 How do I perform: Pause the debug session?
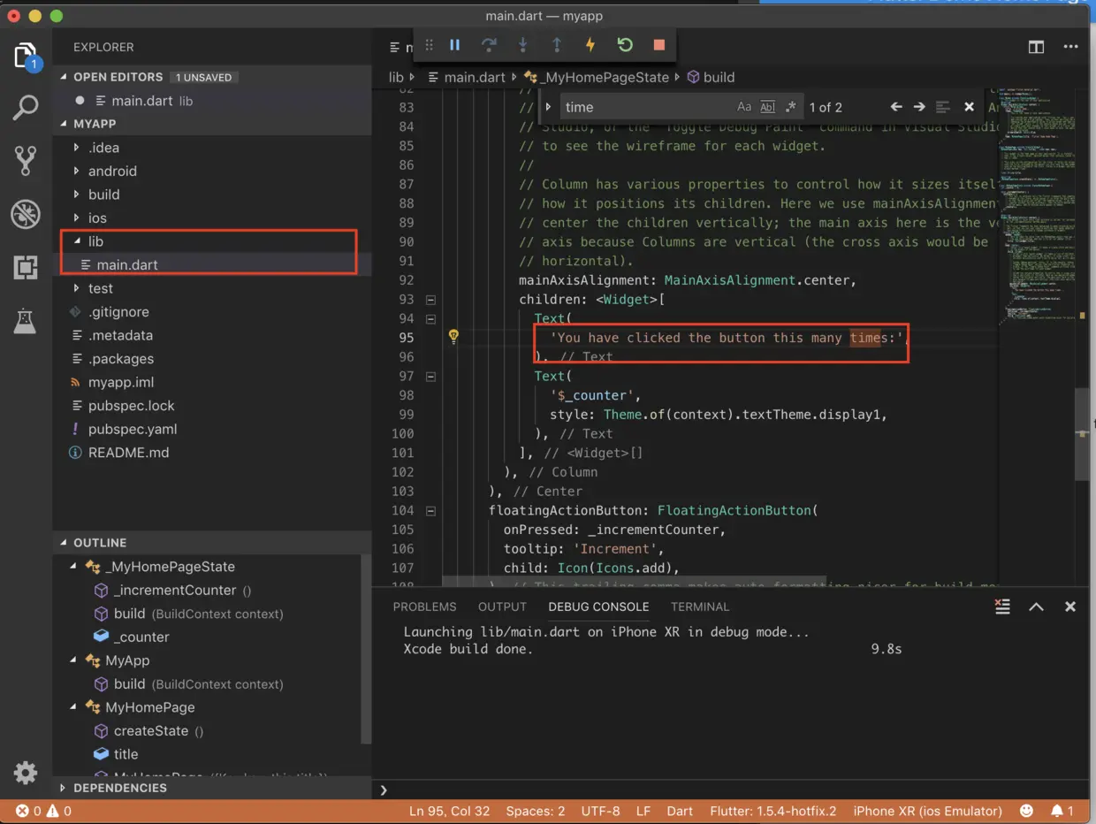point(454,45)
